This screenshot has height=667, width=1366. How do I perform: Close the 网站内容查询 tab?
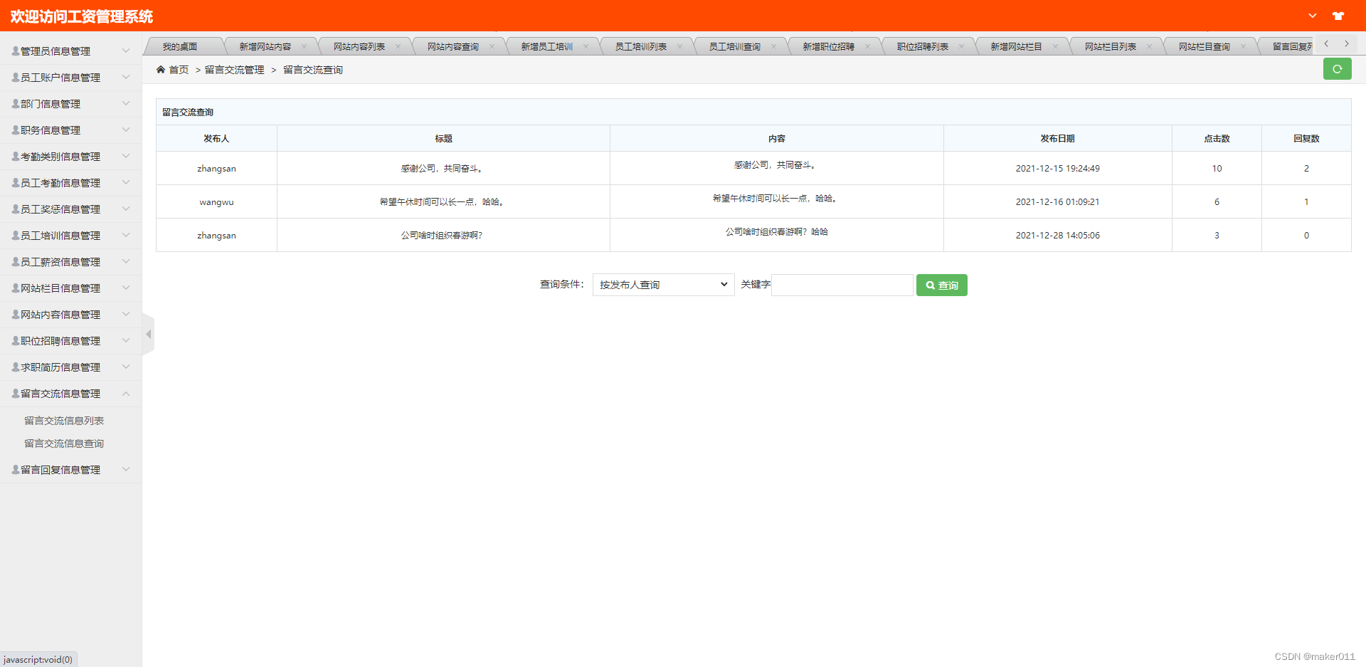pos(492,47)
